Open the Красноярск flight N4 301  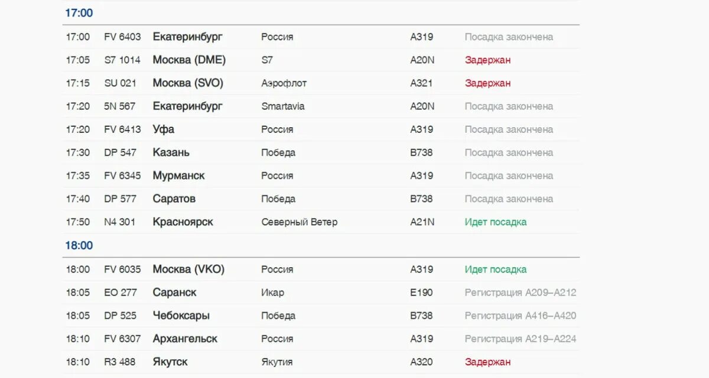click(x=321, y=222)
